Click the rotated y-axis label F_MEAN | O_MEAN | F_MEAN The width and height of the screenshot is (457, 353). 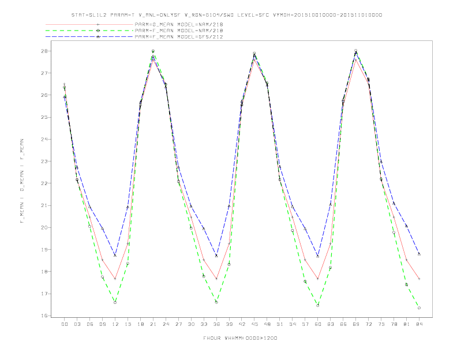coord(22,181)
